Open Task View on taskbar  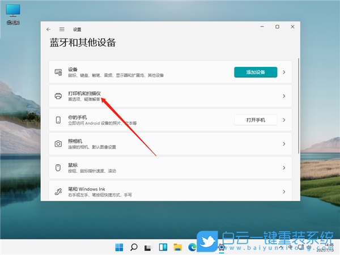(148, 248)
